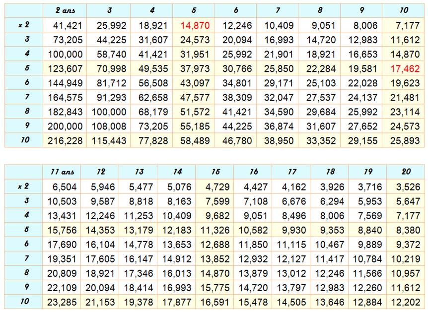Click the 123,607 cell

(65, 68)
